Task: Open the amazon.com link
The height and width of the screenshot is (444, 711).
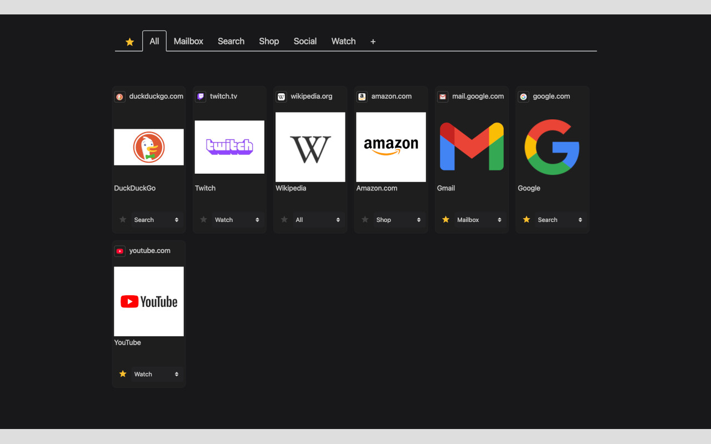Action: [x=392, y=96]
